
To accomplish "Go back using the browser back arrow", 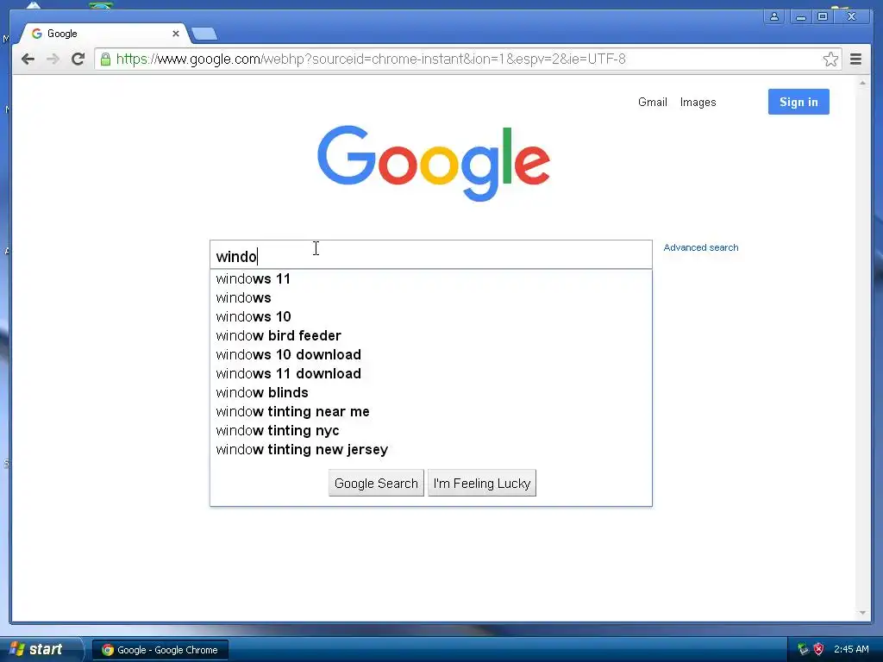I will click(28, 59).
